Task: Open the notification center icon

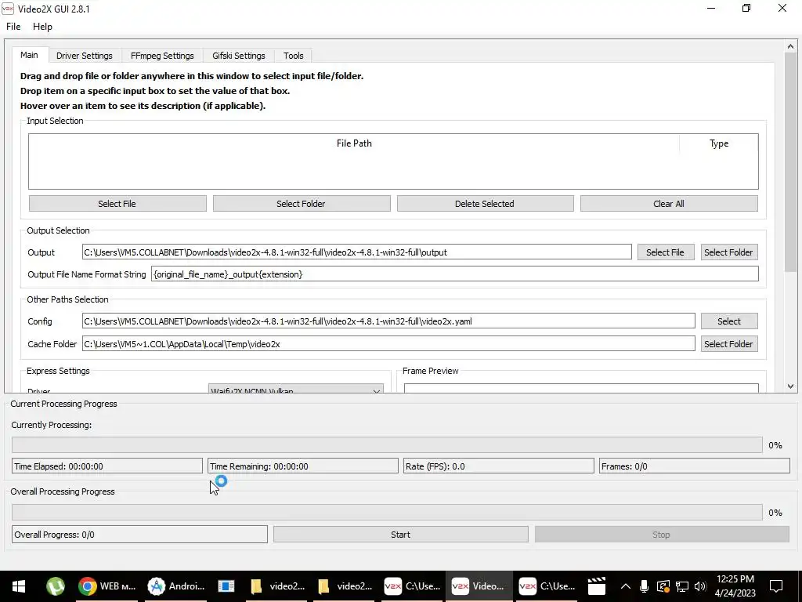Action: point(776,586)
